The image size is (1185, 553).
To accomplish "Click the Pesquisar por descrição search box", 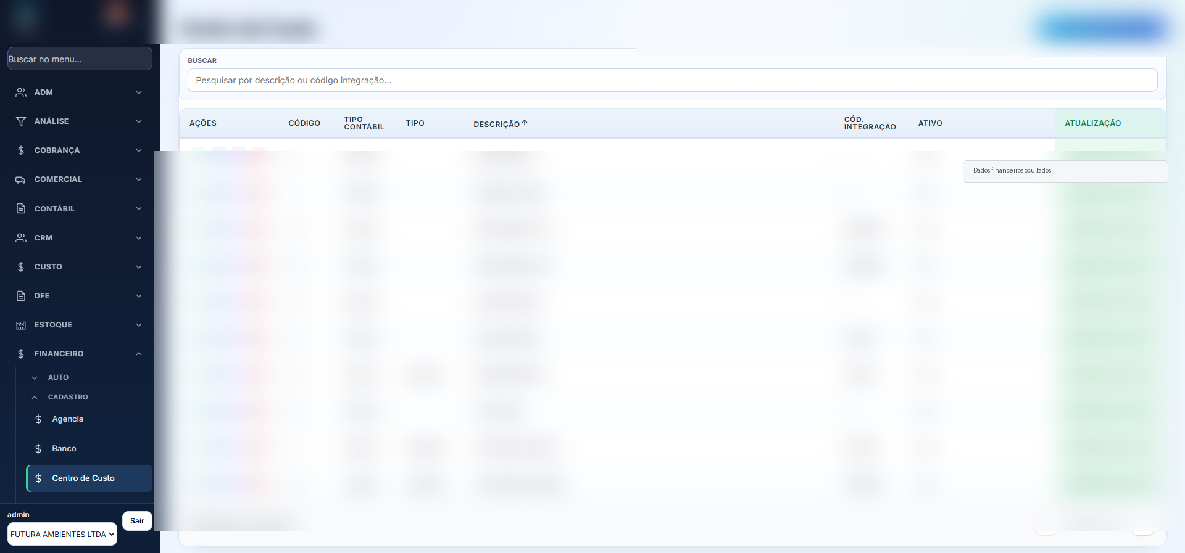I will (672, 80).
